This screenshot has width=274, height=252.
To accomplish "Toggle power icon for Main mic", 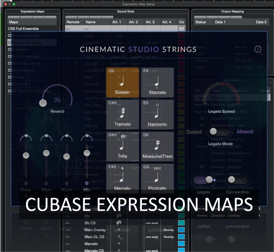I will tap(46, 183).
